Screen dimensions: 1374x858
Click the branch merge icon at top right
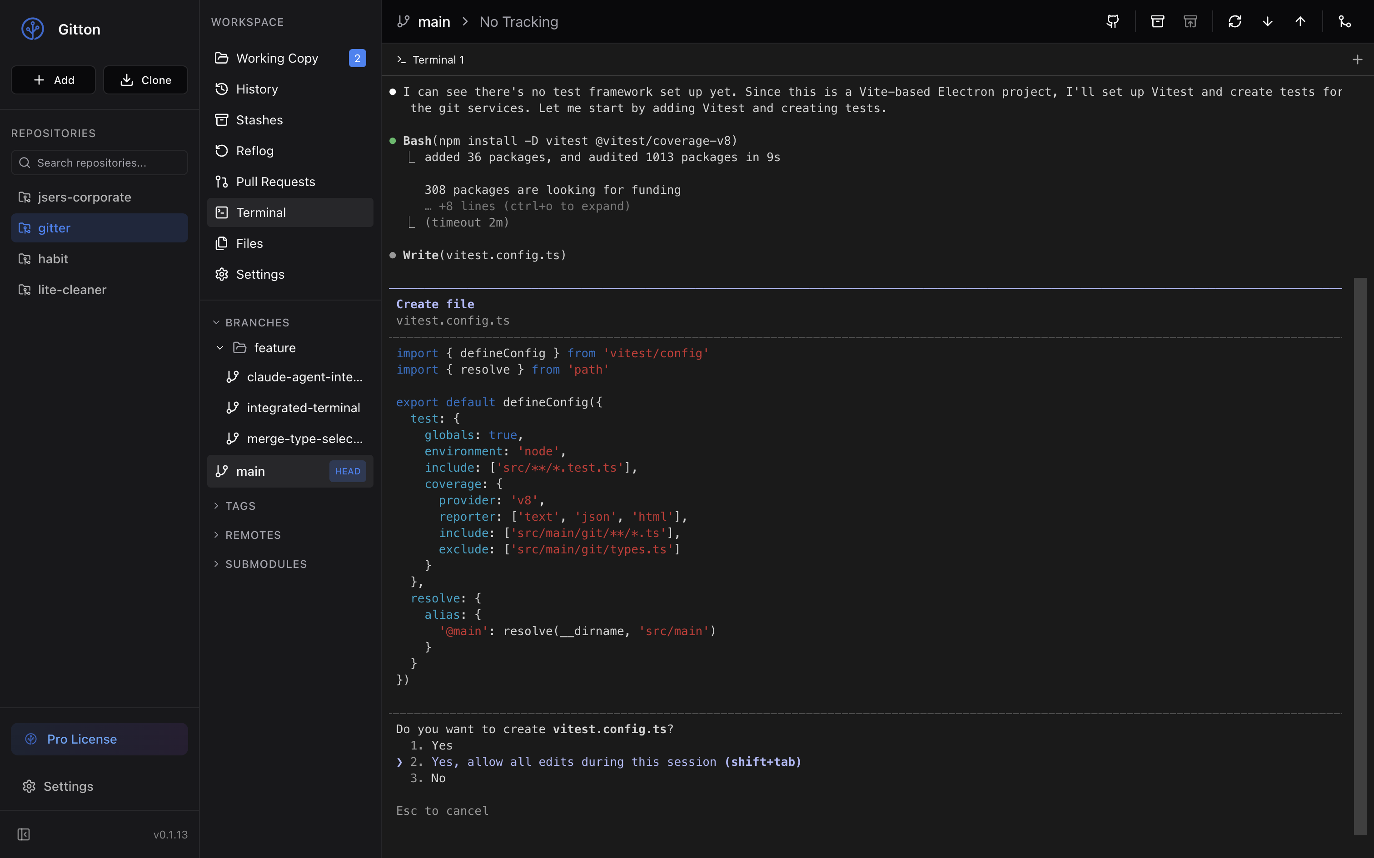point(1344,22)
